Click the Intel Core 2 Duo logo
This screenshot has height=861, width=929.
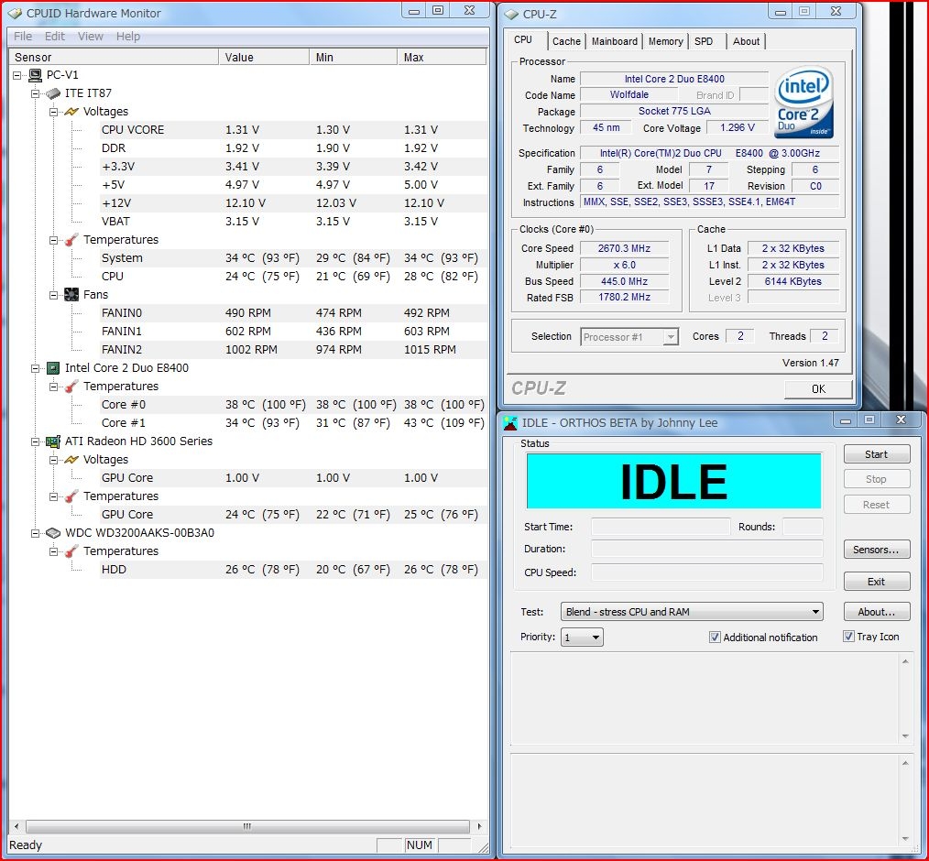[x=803, y=103]
